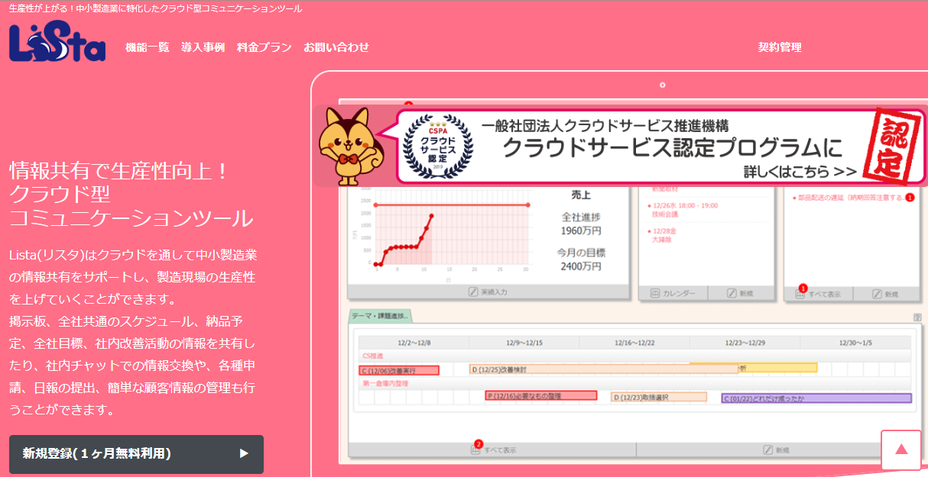928x477 pixels.
Task: Click the カレンダー button icon
Action: (x=655, y=293)
